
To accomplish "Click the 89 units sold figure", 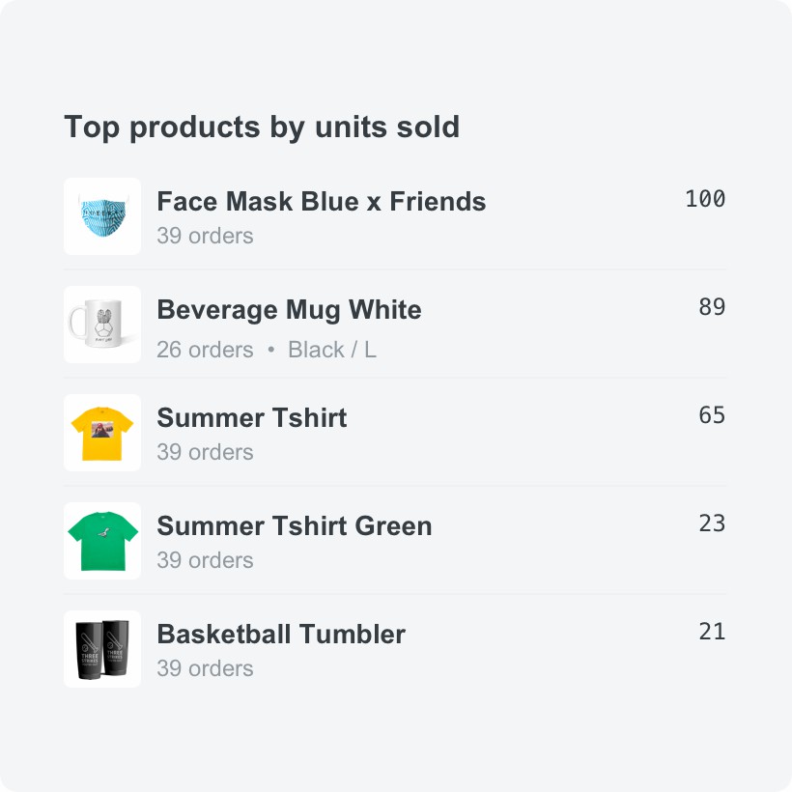I will tap(712, 307).
